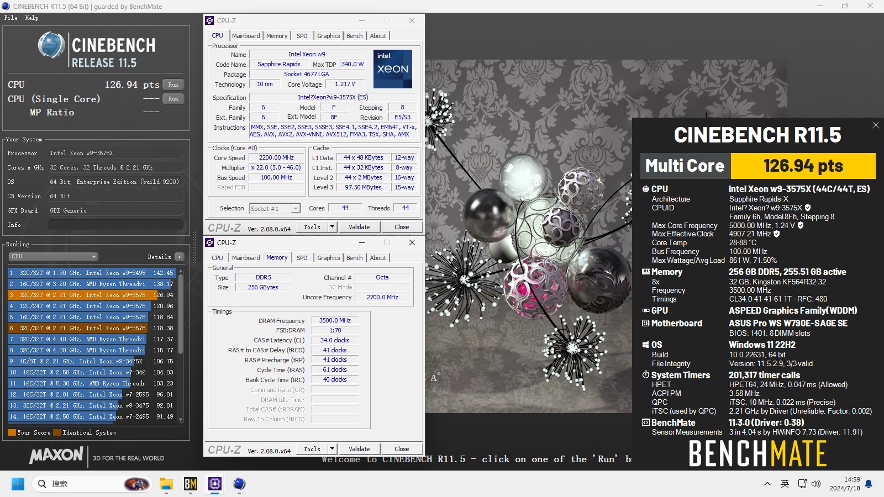Open the Help menu in Cinebench
This screenshot has height=497, width=884.
click(x=32, y=18)
